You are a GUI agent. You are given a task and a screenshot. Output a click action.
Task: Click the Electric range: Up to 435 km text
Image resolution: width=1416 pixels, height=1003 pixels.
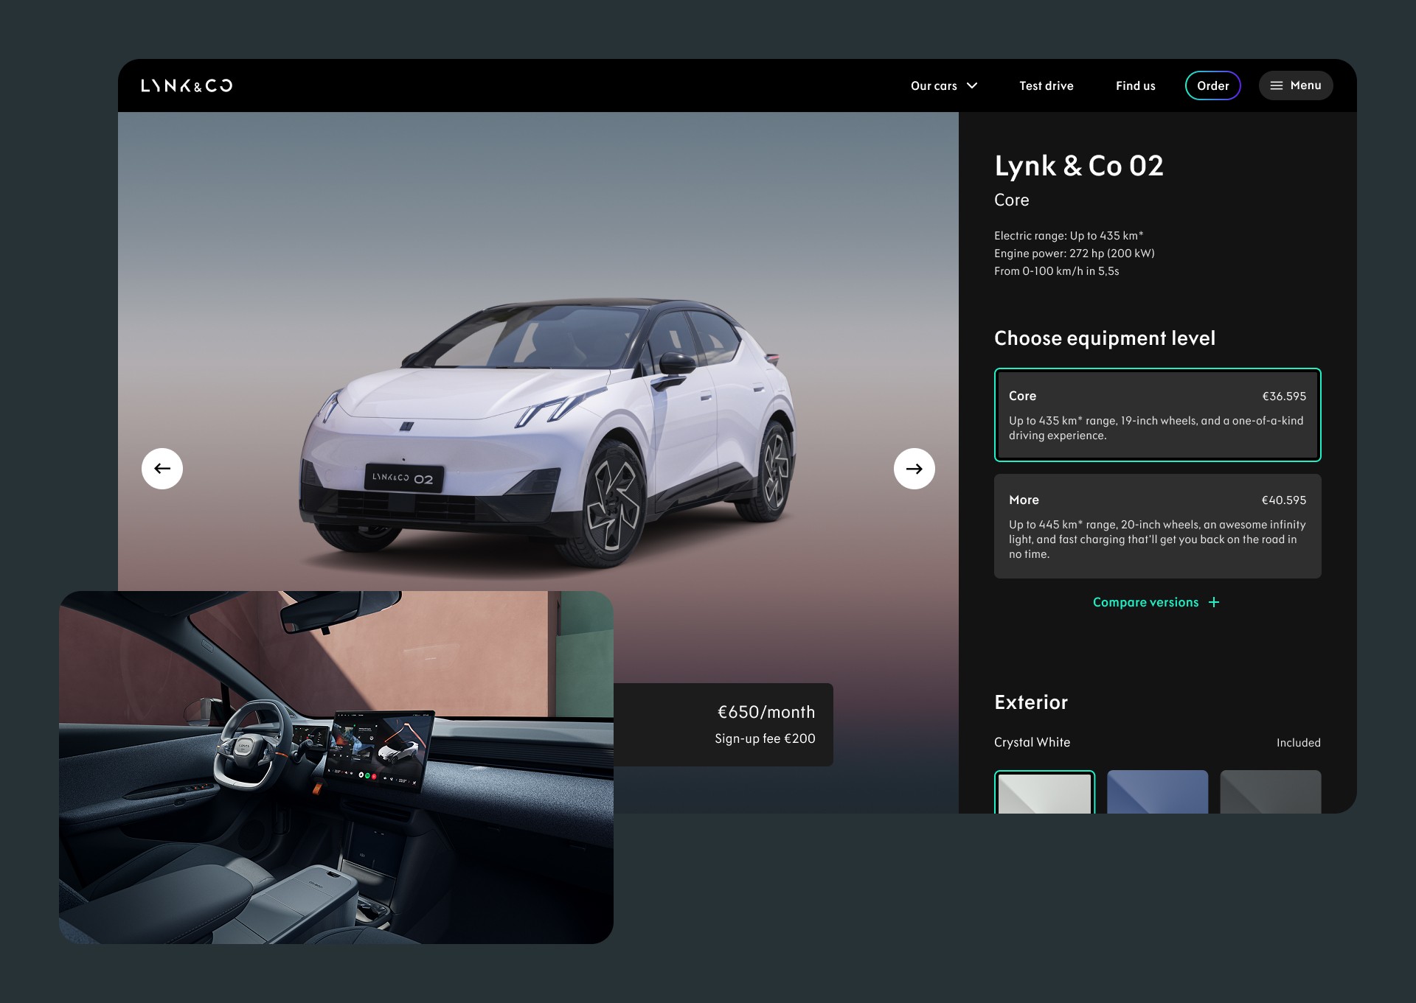click(1069, 236)
